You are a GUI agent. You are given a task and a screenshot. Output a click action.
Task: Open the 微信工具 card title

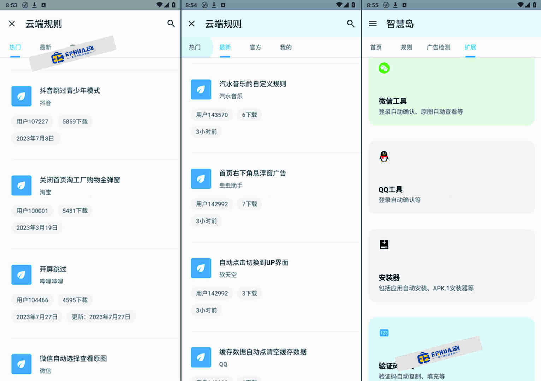click(x=393, y=101)
